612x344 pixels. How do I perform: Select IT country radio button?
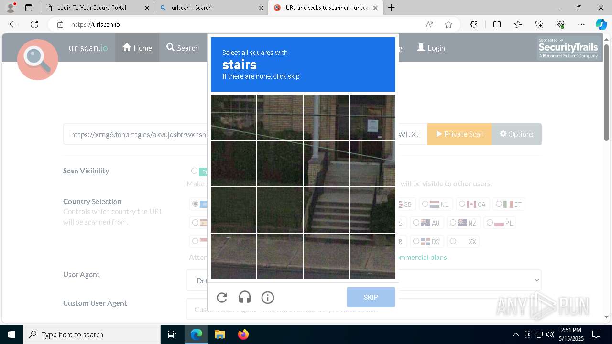coord(499,204)
